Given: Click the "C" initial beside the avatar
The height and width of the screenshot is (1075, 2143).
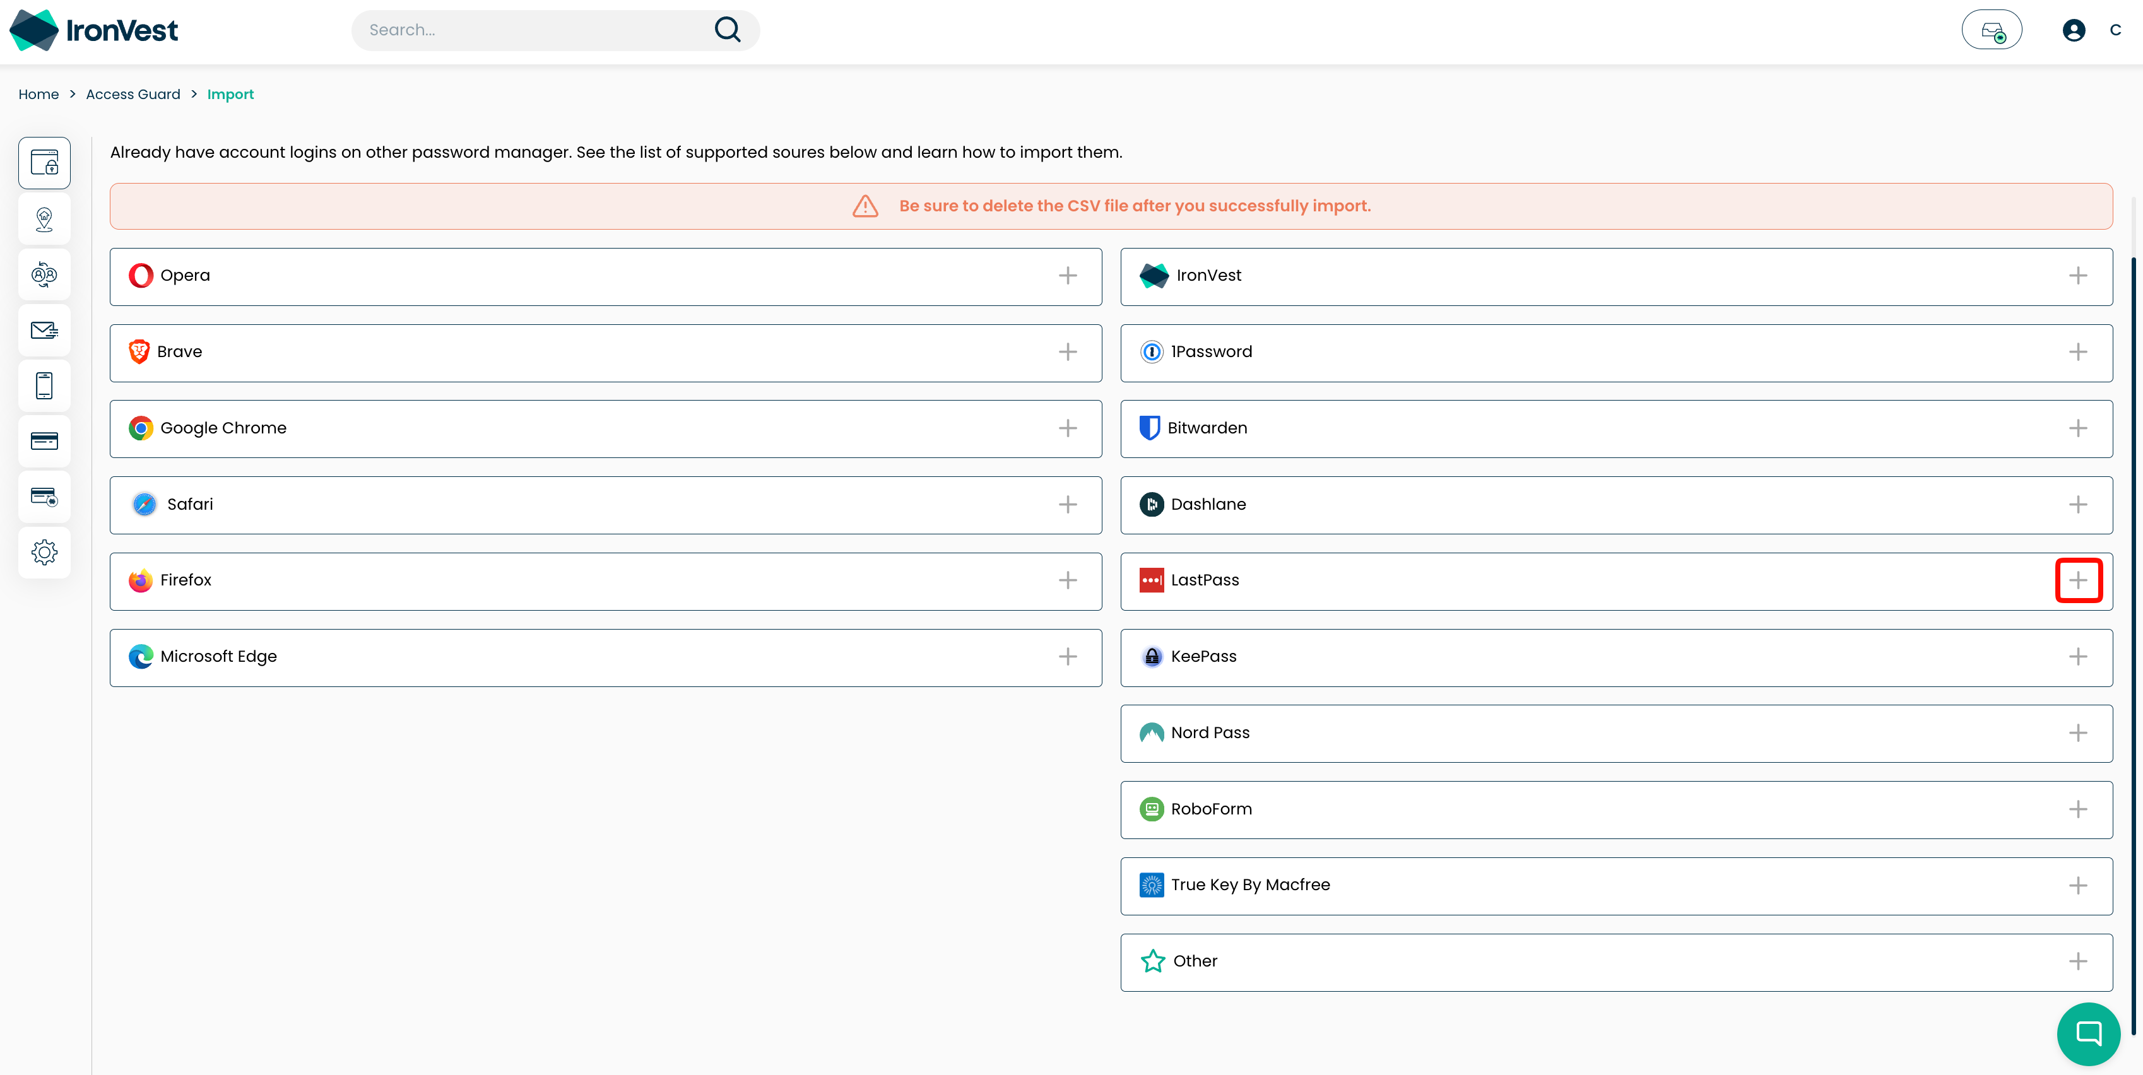Looking at the screenshot, I should [2115, 30].
